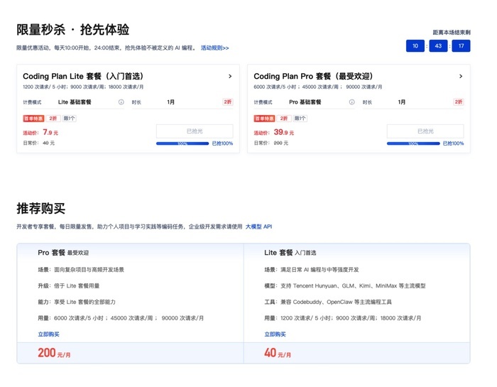The height and width of the screenshot is (387, 497).
Task: Click 立即购买 under Lite 套餐
Action: point(275,334)
